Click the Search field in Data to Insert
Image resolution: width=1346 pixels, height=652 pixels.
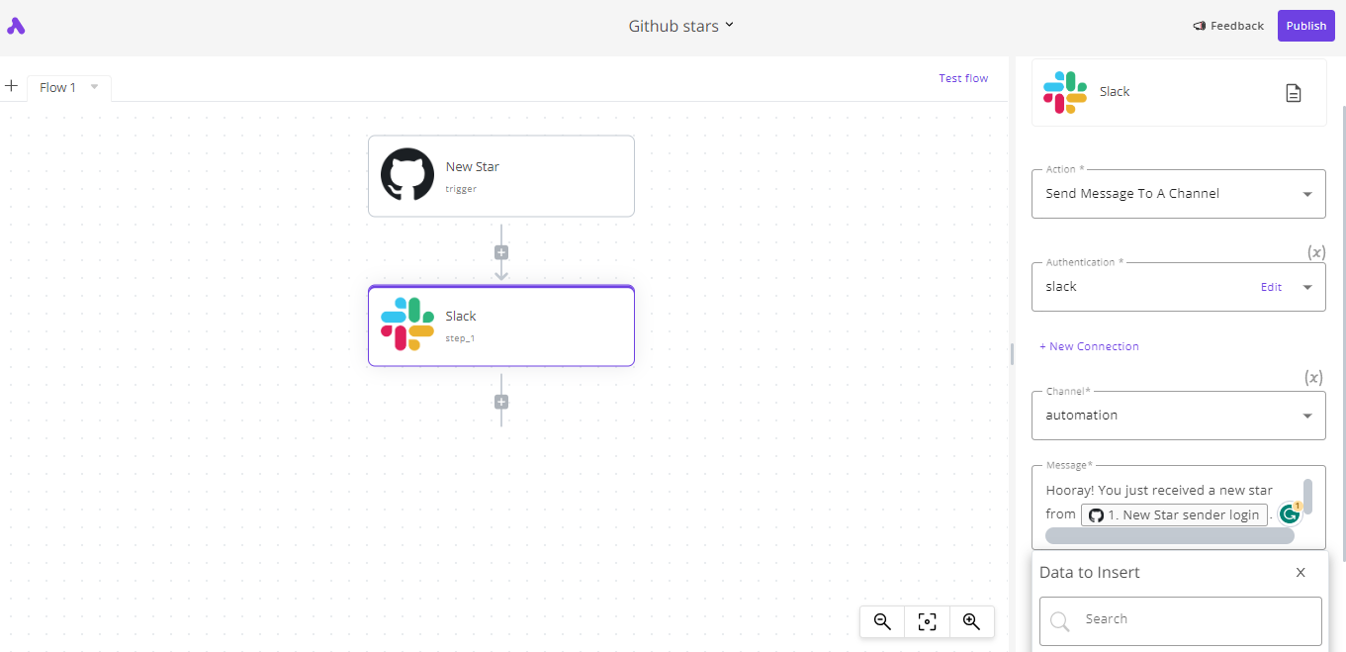click(x=1180, y=619)
